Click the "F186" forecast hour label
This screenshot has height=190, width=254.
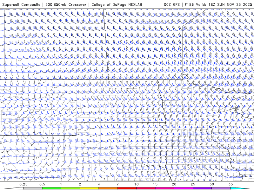pos(189,4)
